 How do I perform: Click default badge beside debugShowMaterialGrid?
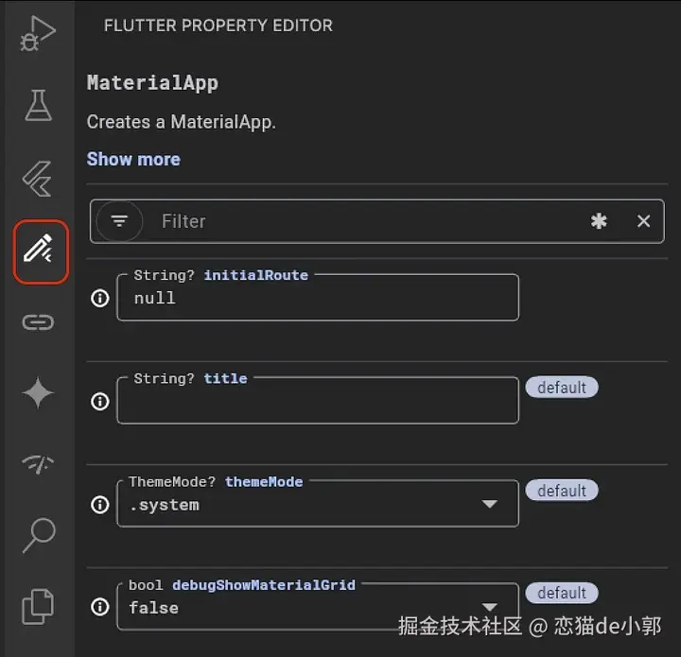pos(562,593)
